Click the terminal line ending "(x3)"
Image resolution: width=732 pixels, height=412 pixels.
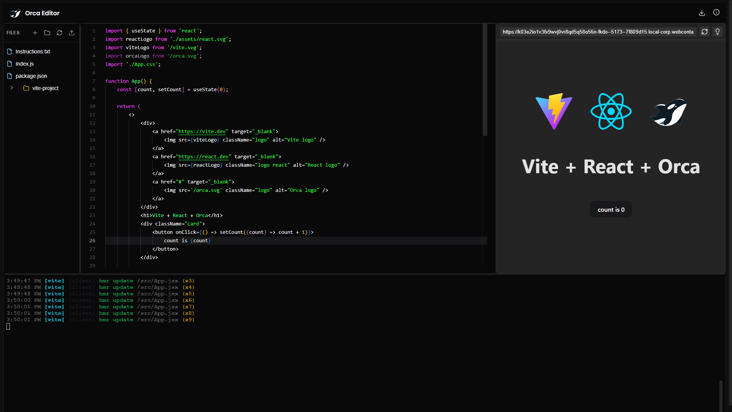tap(101, 281)
